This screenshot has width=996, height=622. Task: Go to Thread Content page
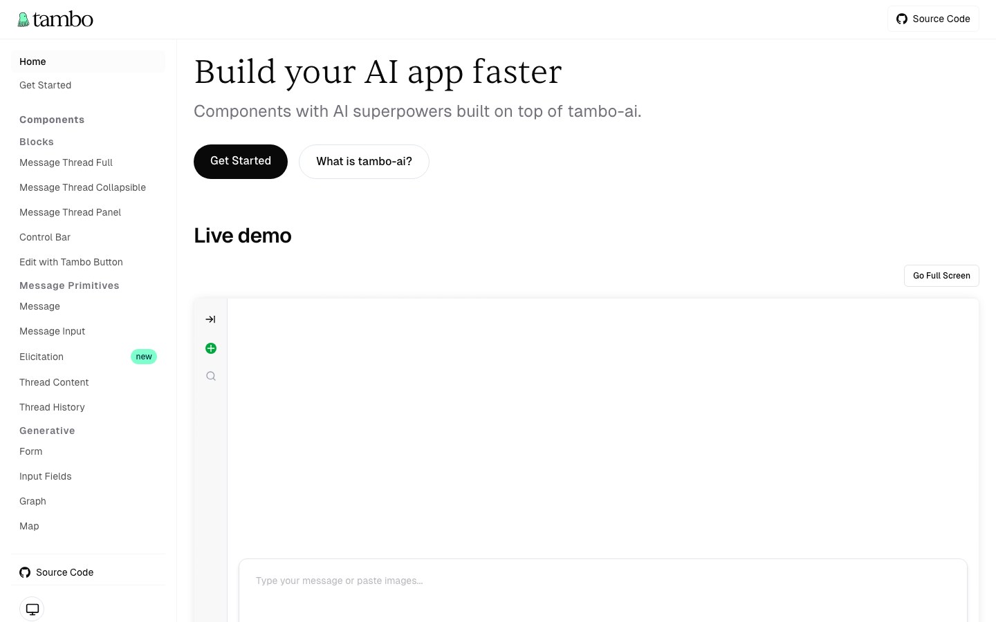[88, 382]
